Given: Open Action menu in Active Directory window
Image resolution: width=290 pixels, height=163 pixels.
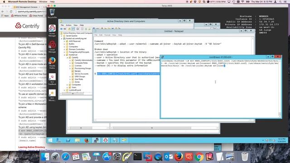Looking at the screenshot, I should [x=68, y=25].
